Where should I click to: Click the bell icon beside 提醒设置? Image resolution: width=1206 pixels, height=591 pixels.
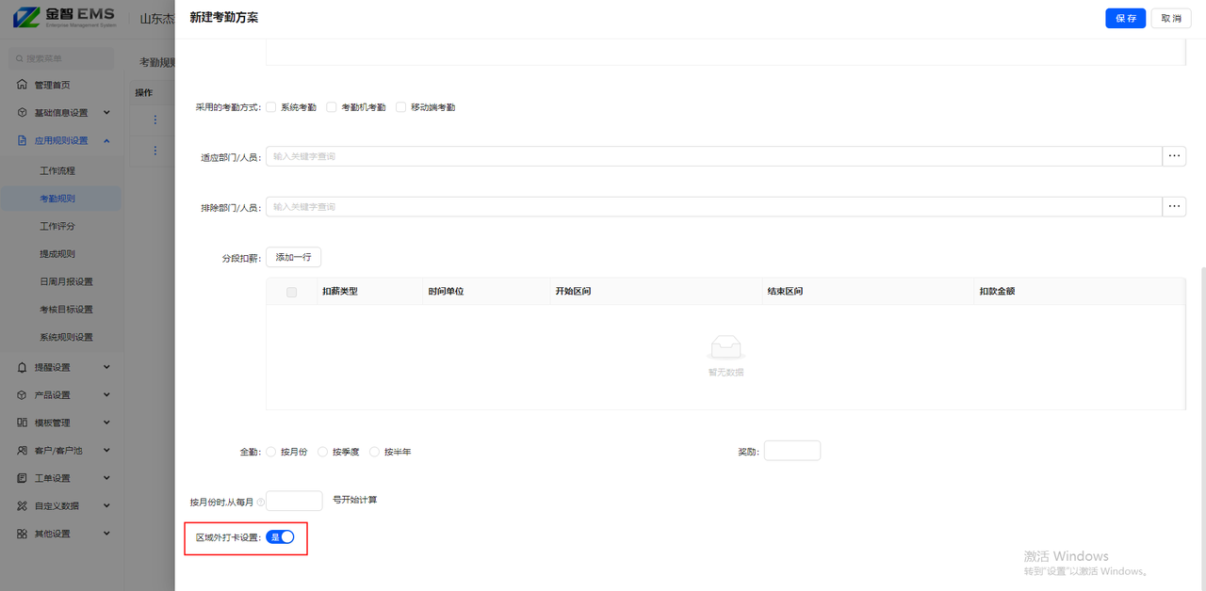(x=22, y=367)
